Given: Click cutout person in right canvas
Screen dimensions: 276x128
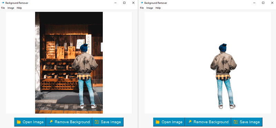Looking at the screenshot, I should 224,76.
